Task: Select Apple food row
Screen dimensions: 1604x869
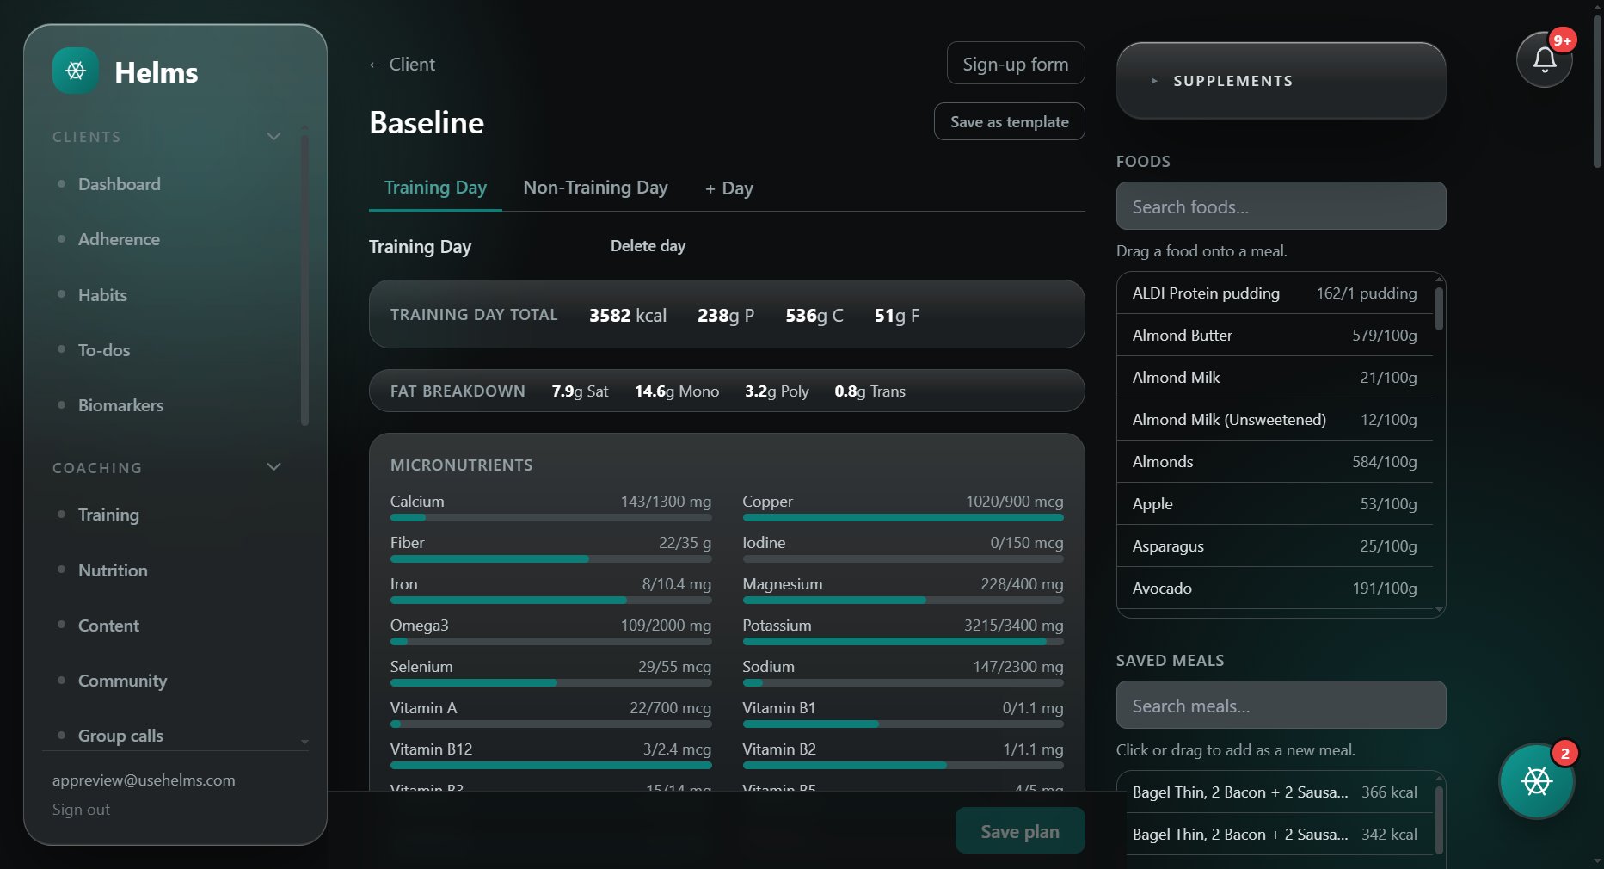Action: tap(1275, 504)
